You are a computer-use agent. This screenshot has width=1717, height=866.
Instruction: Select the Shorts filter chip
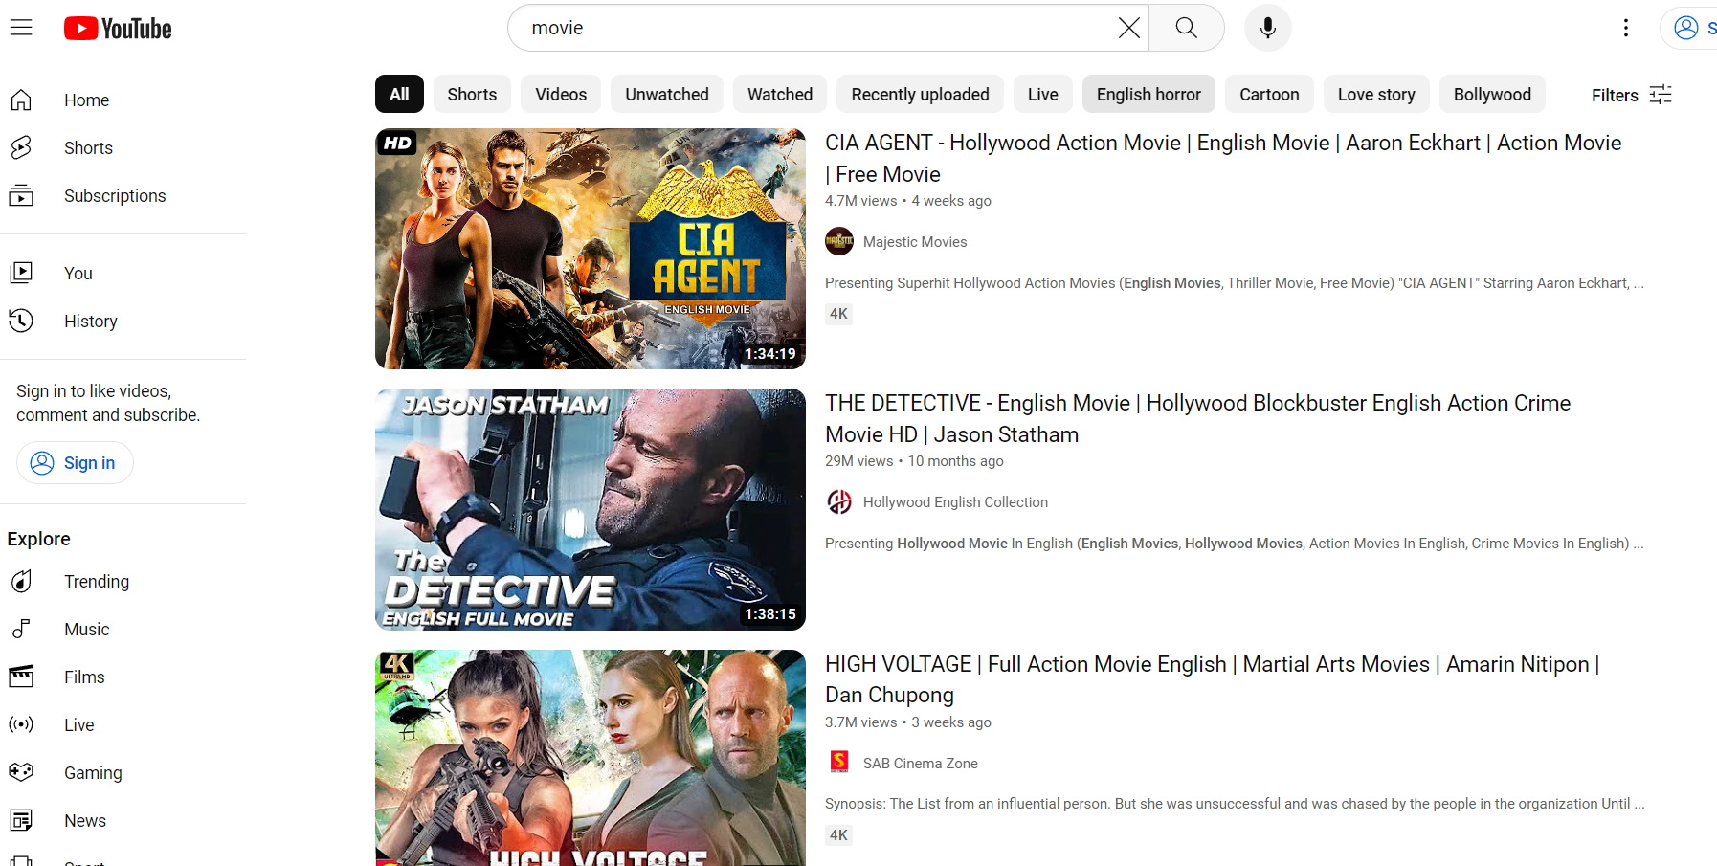click(x=472, y=94)
